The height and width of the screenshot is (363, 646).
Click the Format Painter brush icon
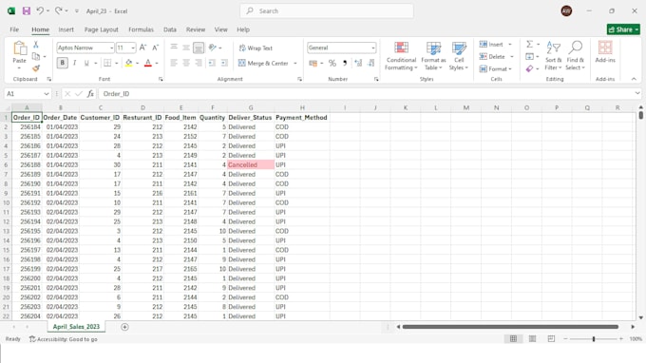pyautogui.click(x=36, y=68)
